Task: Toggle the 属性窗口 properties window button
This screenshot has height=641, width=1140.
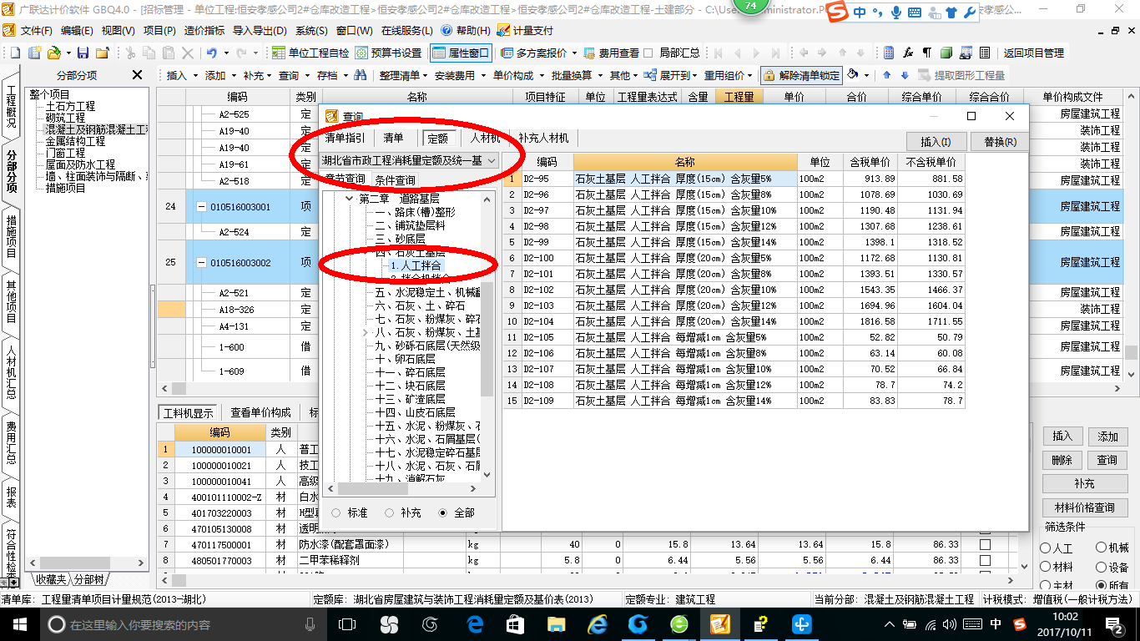Action: 462,53
